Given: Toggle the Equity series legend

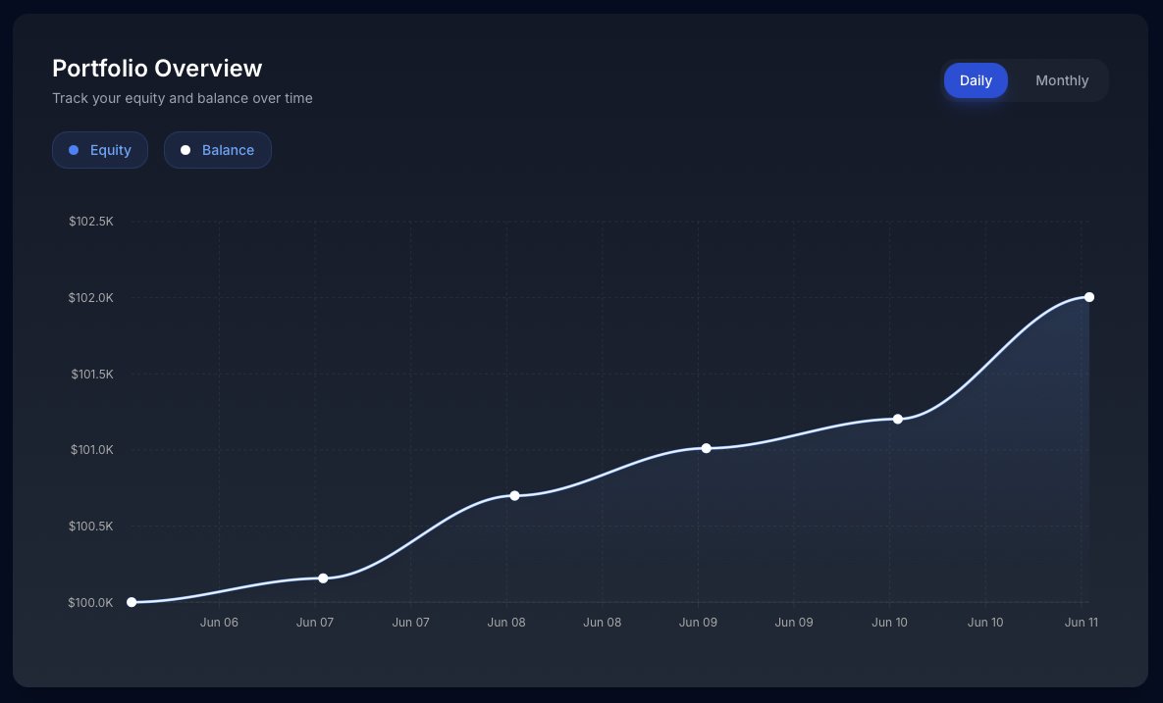Looking at the screenshot, I should [100, 150].
